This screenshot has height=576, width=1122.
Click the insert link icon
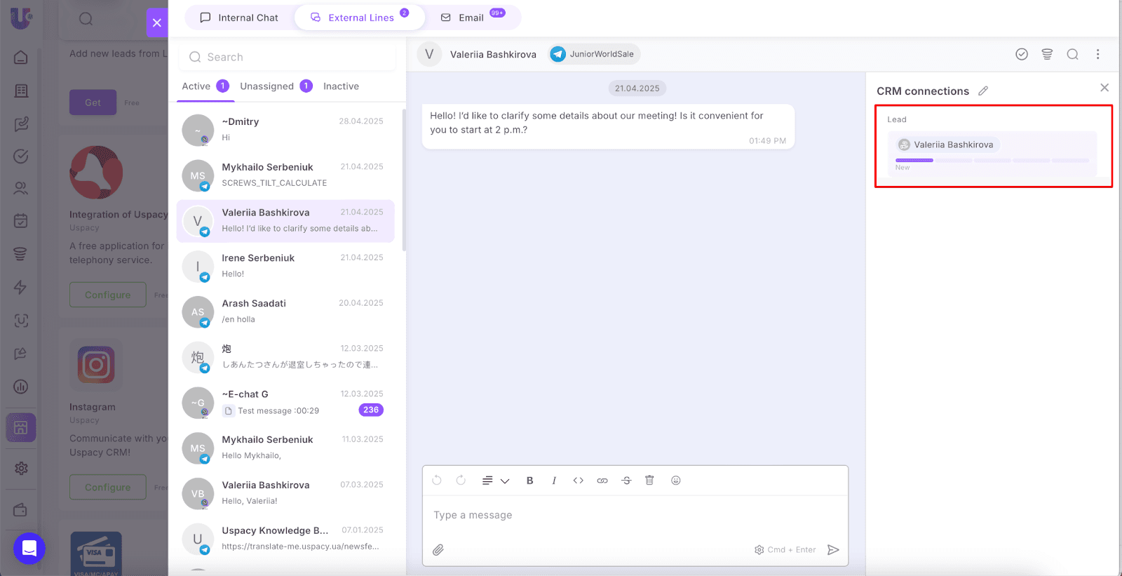point(602,481)
